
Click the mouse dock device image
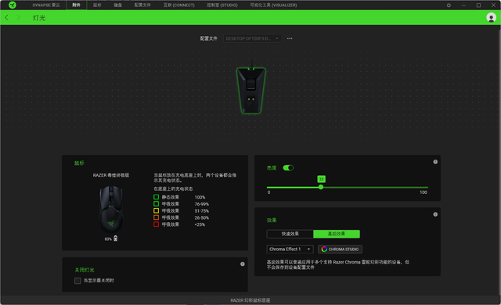[250, 88]
